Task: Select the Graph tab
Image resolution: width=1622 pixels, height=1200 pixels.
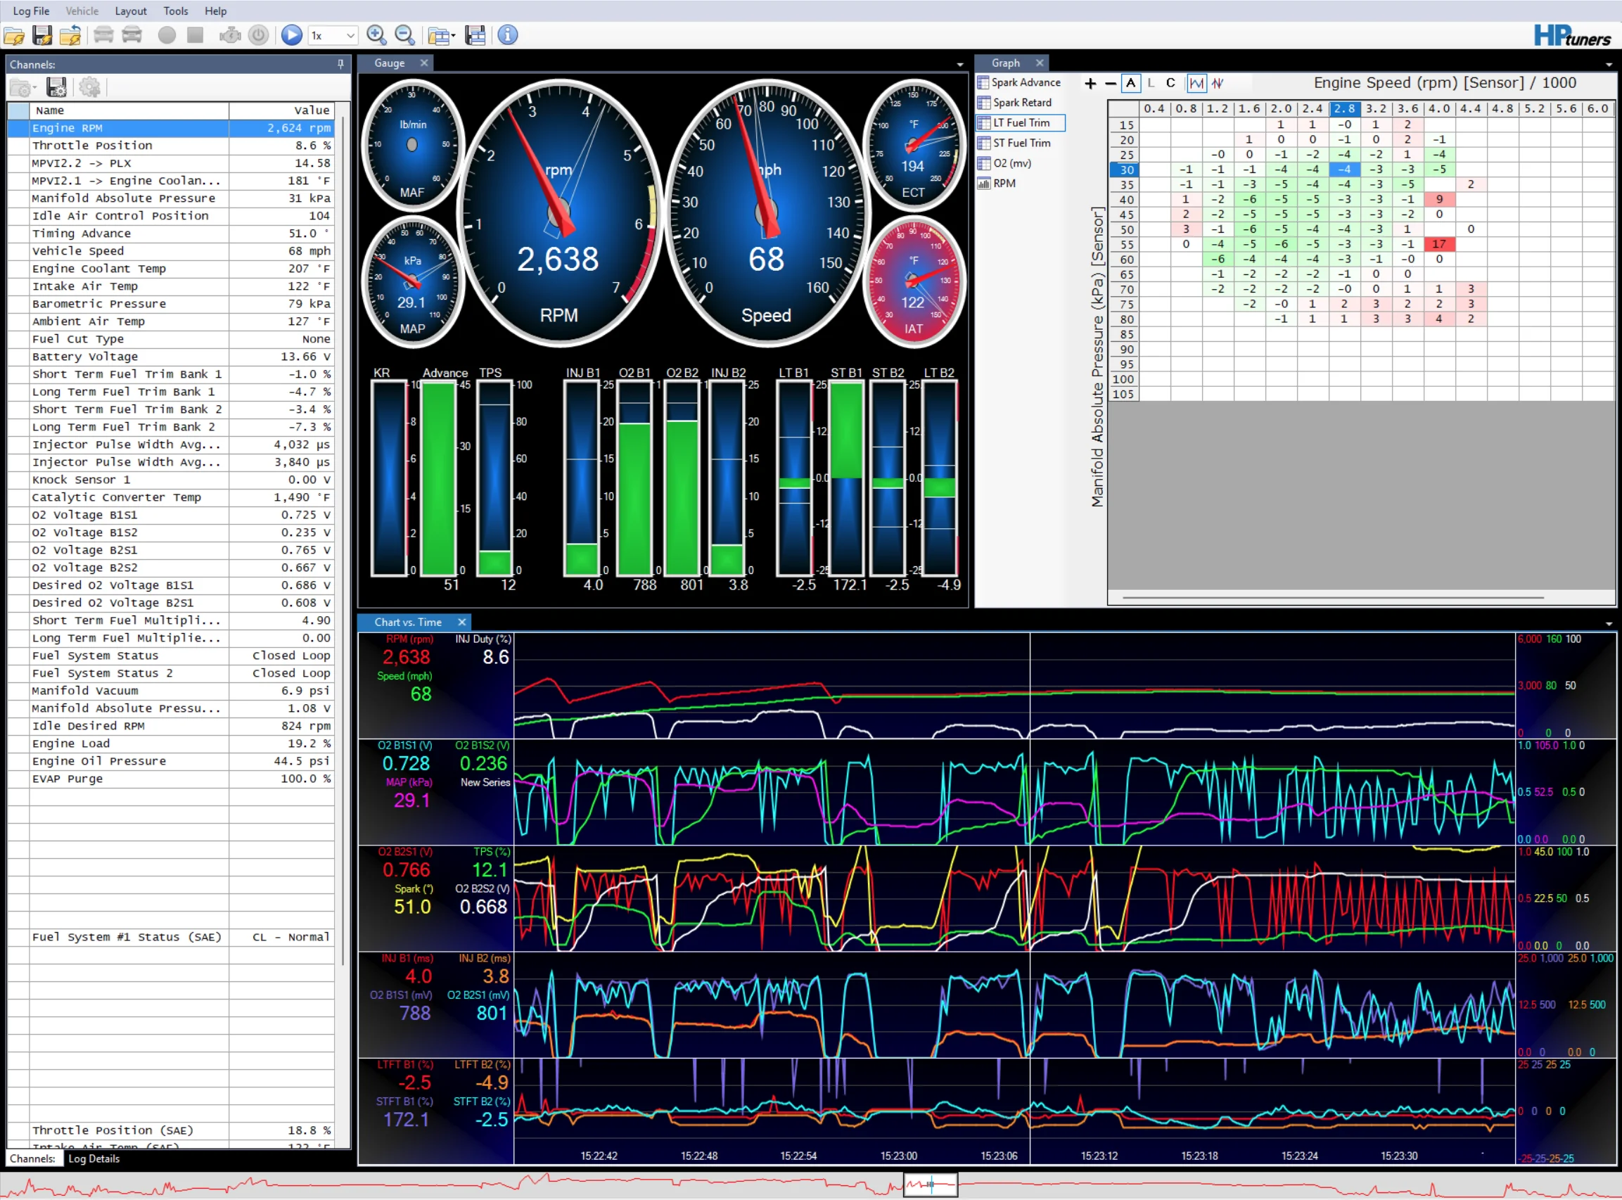Action: [x=1005, y=63]
